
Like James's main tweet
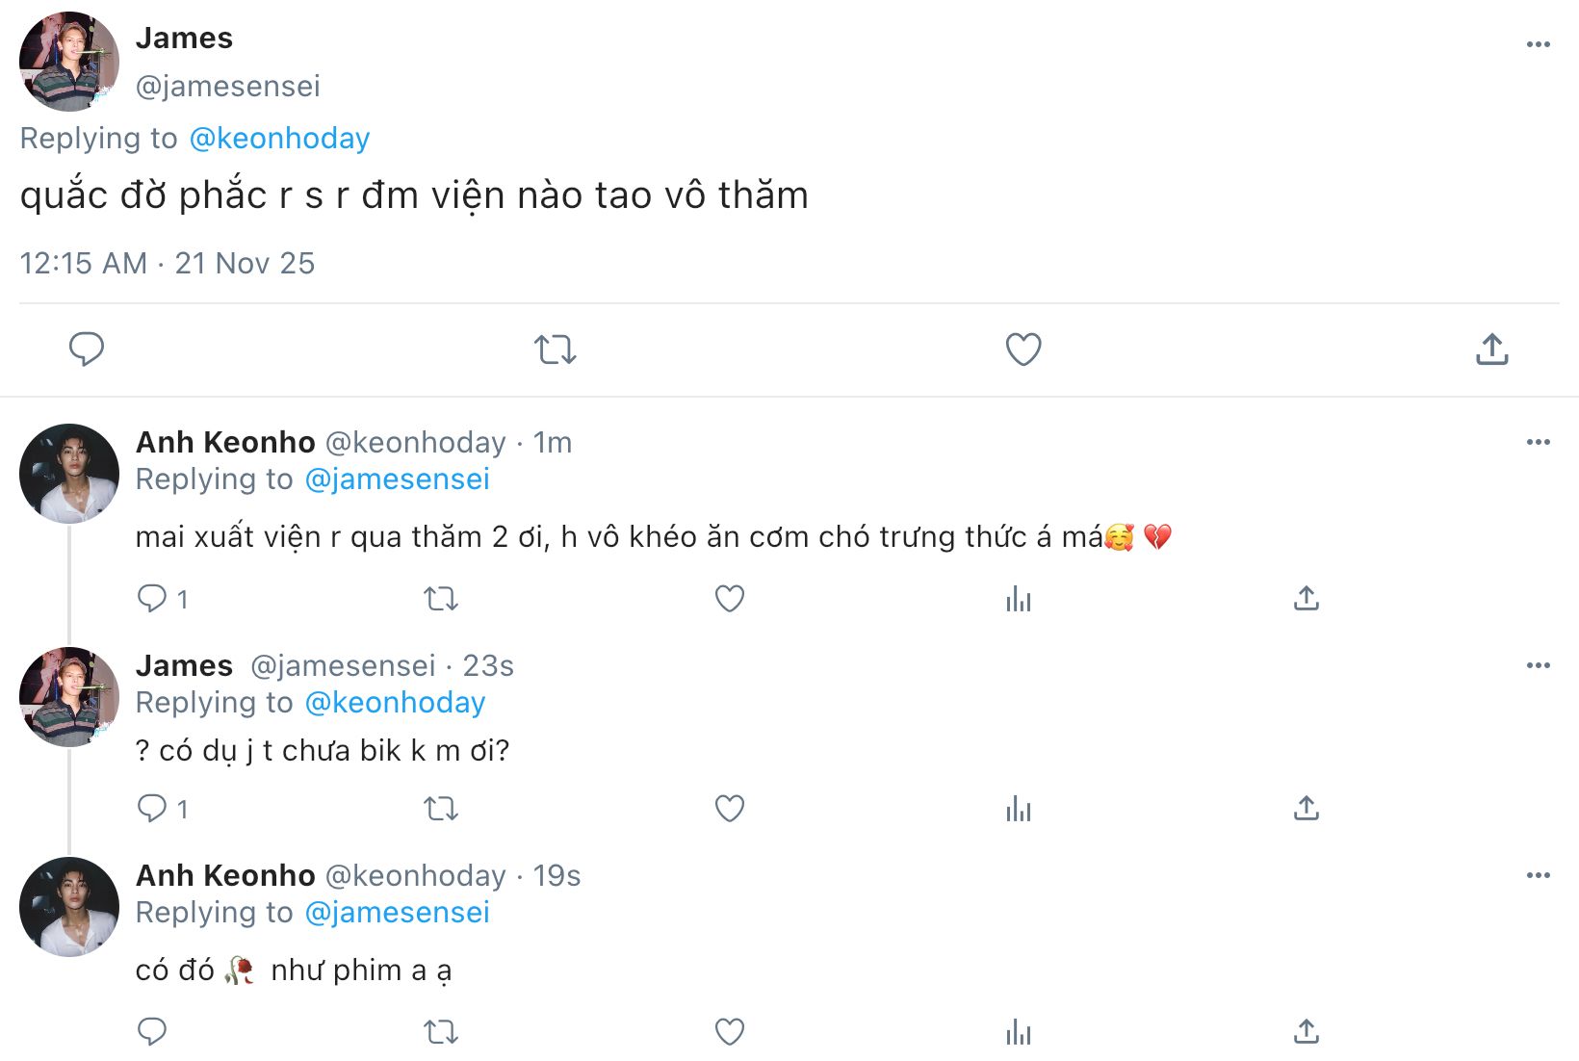click(1022, 349)
